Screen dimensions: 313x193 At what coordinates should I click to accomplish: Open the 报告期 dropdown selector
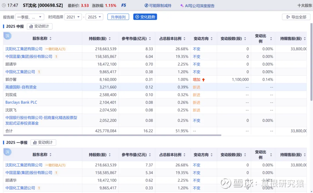[x=30, y=17]
